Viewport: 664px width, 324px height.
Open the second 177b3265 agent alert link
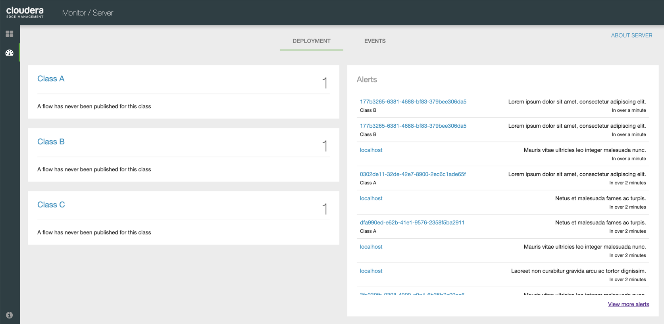click(413, 126)
